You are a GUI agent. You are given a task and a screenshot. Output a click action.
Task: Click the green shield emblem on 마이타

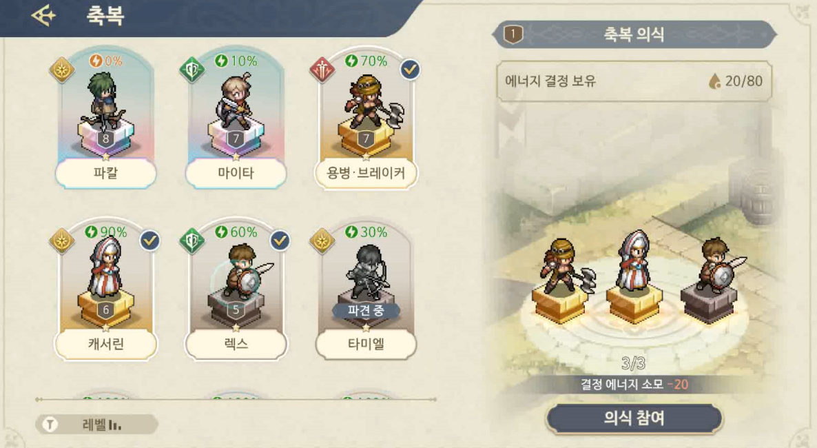tap(192, 70)
